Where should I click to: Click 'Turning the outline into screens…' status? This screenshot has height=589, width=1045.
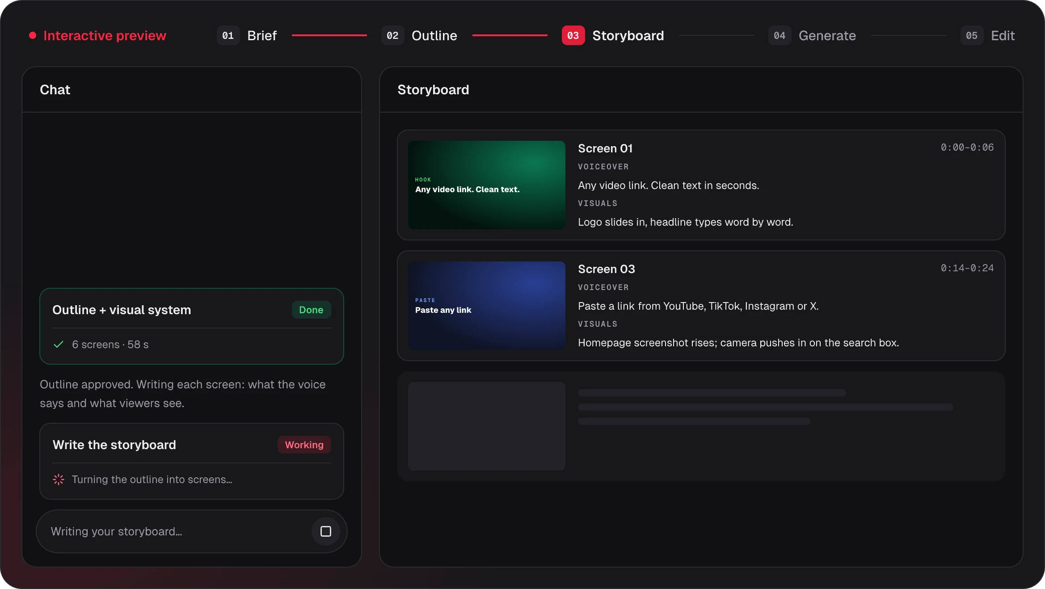[152, 480]
